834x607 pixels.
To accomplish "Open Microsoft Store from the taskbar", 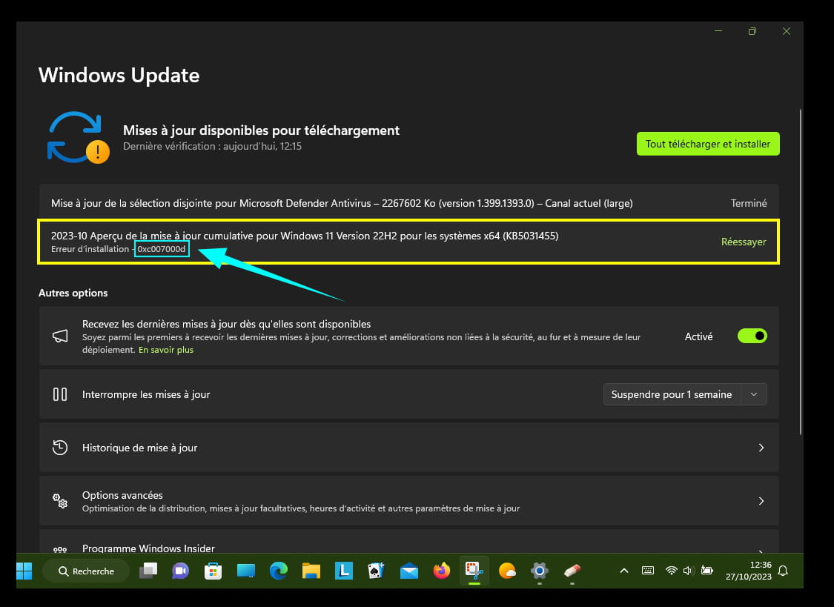I will [x=213, y=571].
